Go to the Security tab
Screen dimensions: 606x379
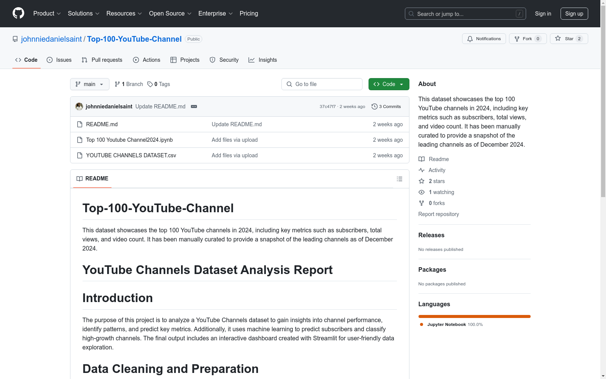[224, 60]
